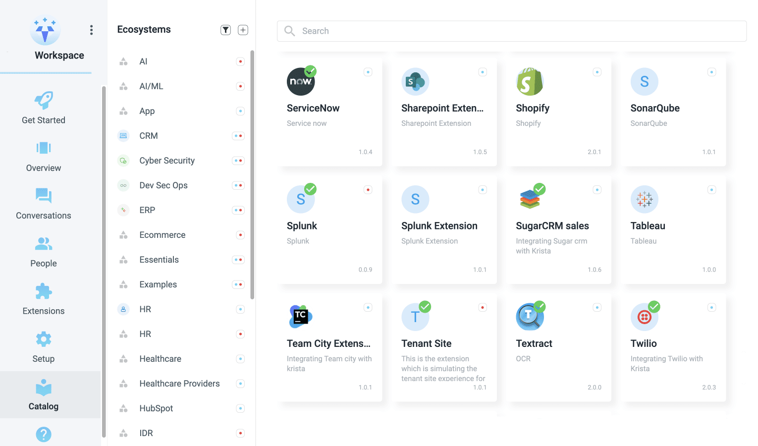
Task: Click the help question mark icon
Action: [44, 434]
